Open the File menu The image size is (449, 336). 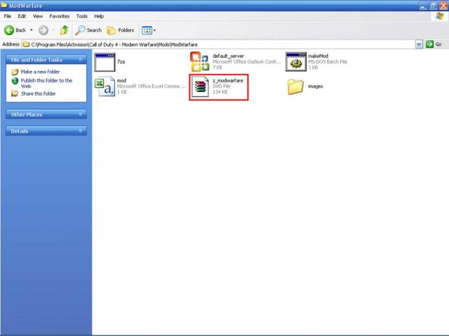click(x=7, y=16)
